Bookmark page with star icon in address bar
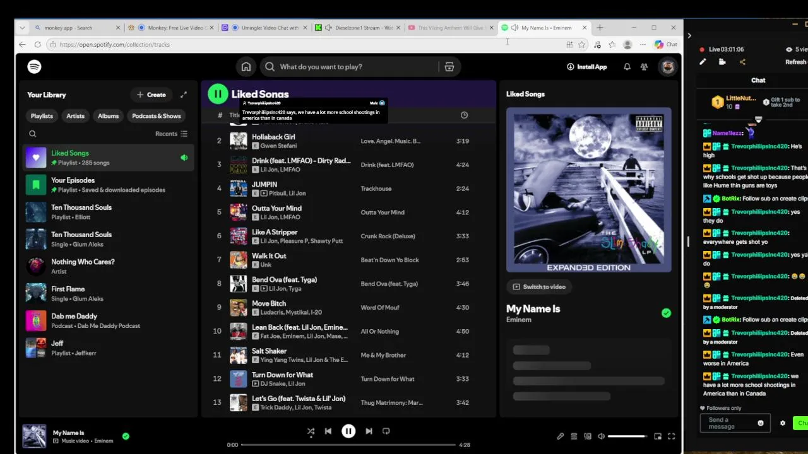808x454 pixels. (581, 45)
